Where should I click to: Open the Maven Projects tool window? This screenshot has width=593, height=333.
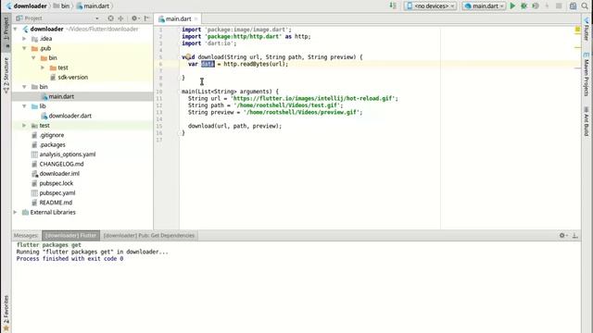587,74
